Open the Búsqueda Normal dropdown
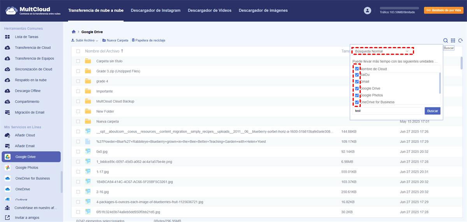This screenshot has width=467, height=222. [x=383, y=51]
